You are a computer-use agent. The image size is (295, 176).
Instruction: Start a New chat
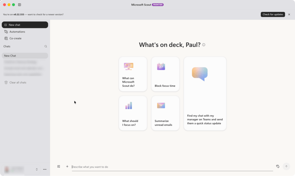click(x=25, y=25)
